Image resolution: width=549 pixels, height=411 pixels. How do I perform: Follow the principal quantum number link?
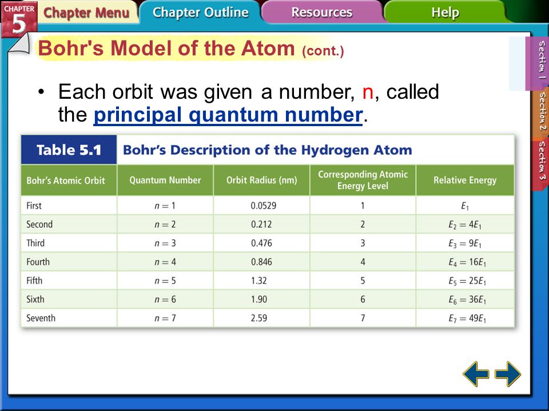[228, 115]
